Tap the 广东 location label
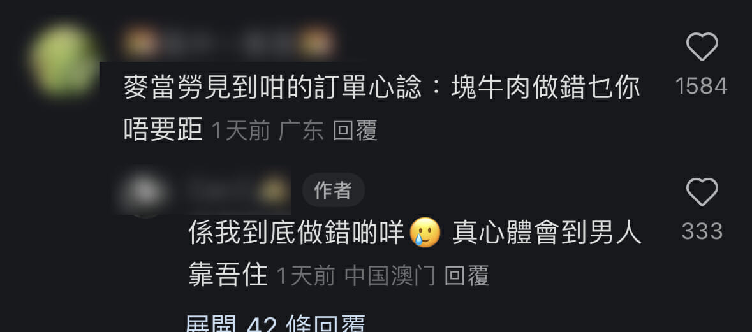Screen dimensions: 752x332 pos(300,130)
